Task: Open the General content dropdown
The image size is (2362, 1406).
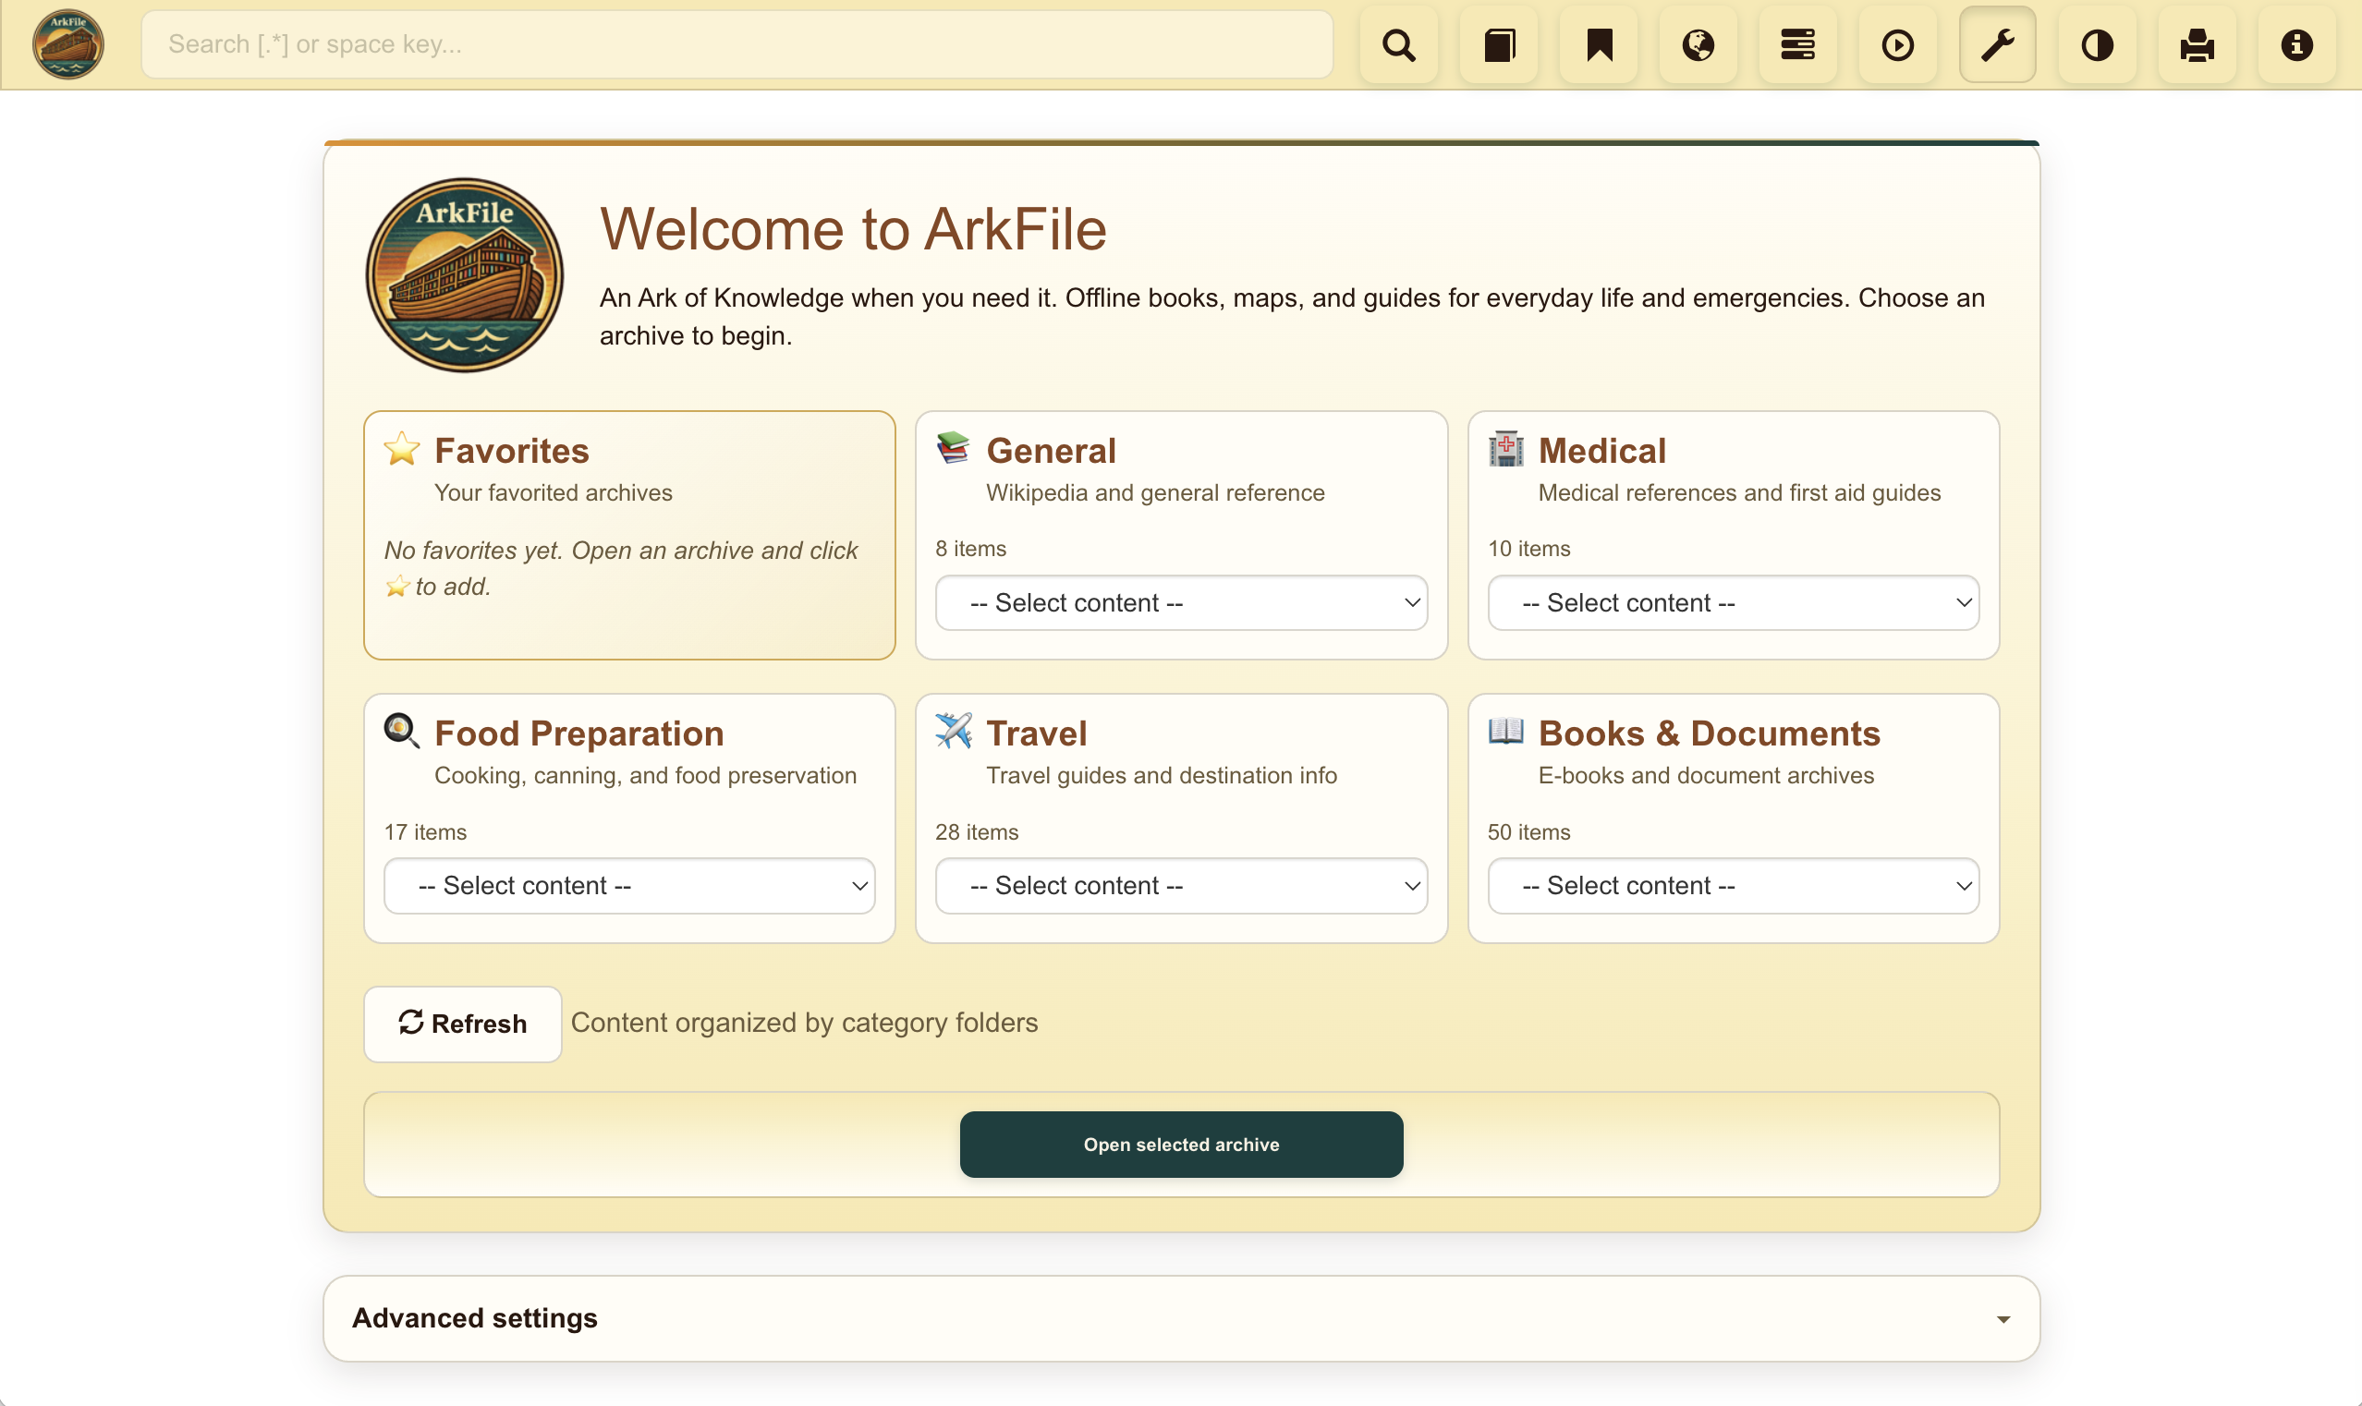Action: pos(1179,602)
